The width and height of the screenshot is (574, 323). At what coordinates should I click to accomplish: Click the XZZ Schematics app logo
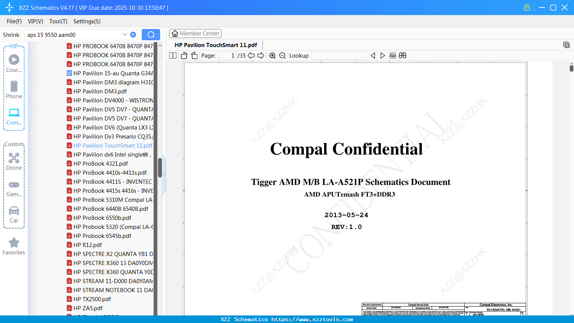(x=9, y=8)
